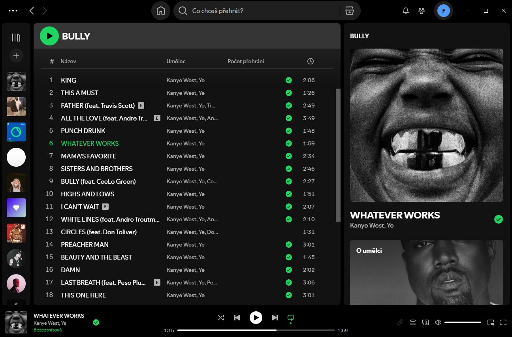
Task: Select the track PUNCH DRUNK
Action: pyautogui.click(x=83, y=131)
